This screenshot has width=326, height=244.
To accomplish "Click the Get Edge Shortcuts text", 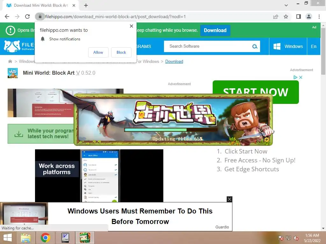I will coord(252,169).
